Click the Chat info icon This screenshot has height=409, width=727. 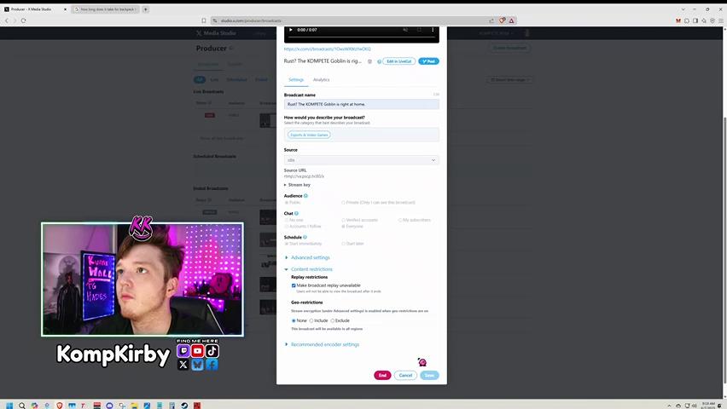click(x=296, y=214)
